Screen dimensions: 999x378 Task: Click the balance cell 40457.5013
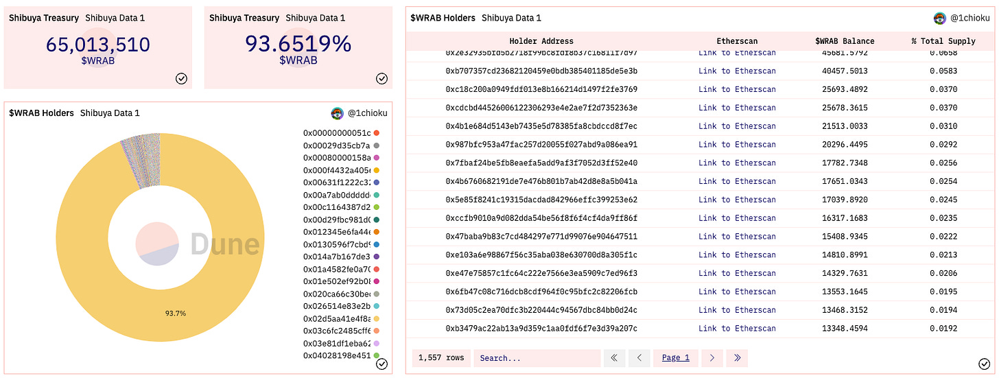[x=845, y=71]
